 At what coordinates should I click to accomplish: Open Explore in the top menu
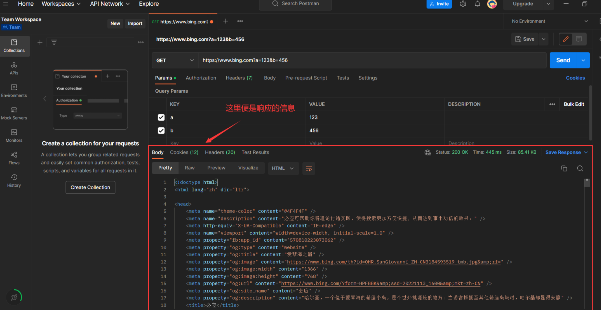pos(149,4)
